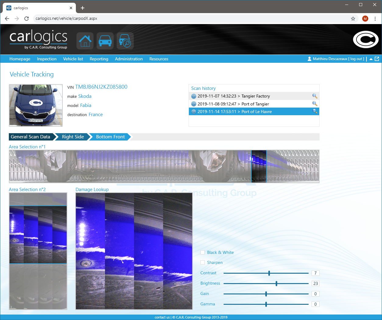Switch to the Bottom Front step
382x320 pixels.
tap(111, 137)
